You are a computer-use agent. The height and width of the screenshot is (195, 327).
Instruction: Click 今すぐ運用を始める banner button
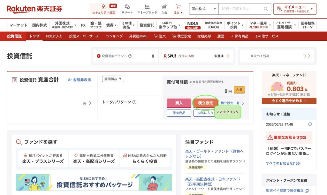pyautogui.click(x=289, y=101)
